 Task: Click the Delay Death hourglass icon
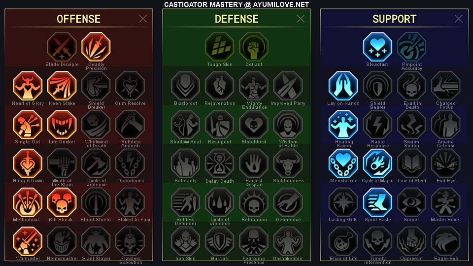coord(219,164)
